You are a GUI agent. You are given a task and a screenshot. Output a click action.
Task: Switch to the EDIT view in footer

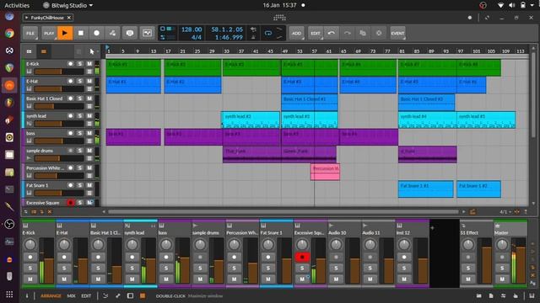(x=86, y=295)
